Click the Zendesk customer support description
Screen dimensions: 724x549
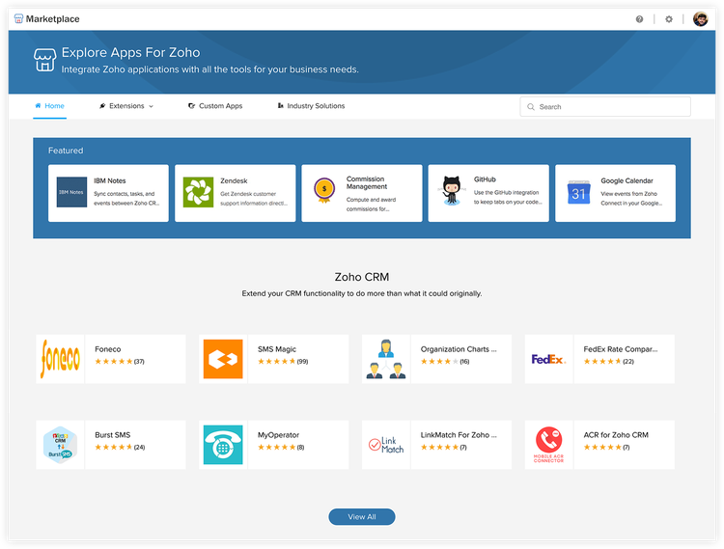254,199
